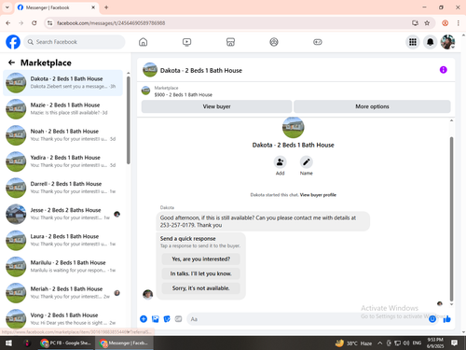This screenshot has height=350, width=466.
Task: Open the notifications bell
Action: click(430, 42)
